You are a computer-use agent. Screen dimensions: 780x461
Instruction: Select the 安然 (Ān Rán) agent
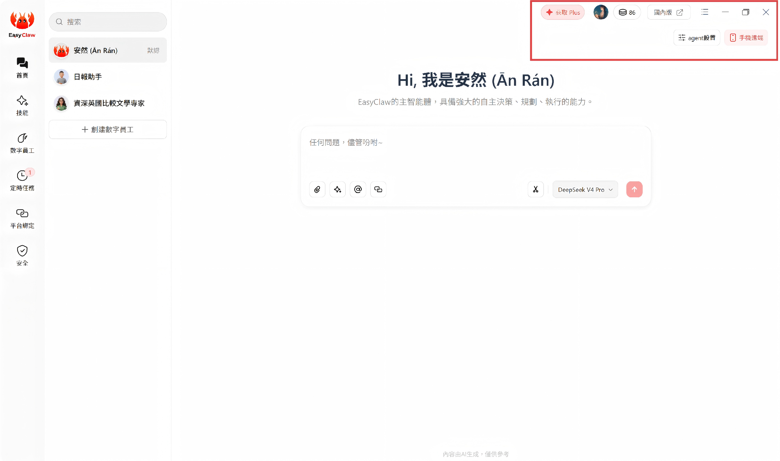click(107, 50)
